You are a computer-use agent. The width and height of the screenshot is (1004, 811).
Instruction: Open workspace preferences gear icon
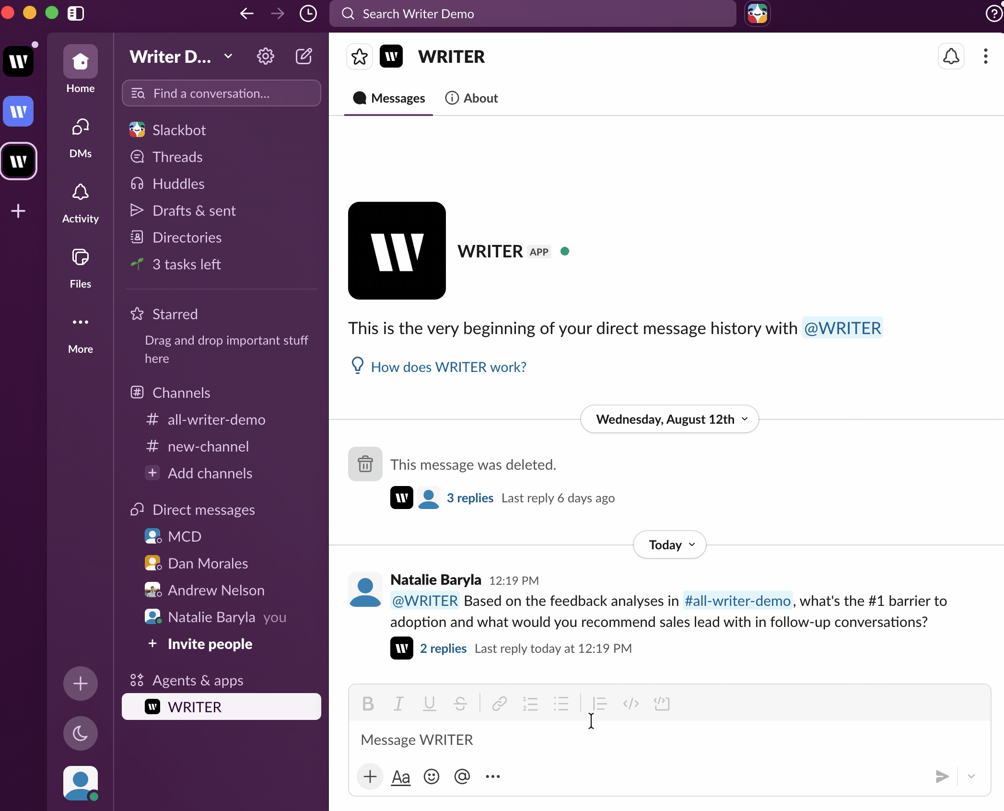pos(265,57)
